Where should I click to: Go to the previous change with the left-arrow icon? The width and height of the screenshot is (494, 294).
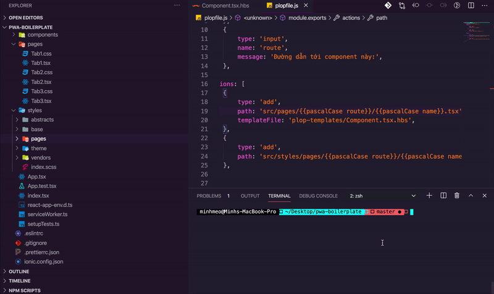pos(416,6)
